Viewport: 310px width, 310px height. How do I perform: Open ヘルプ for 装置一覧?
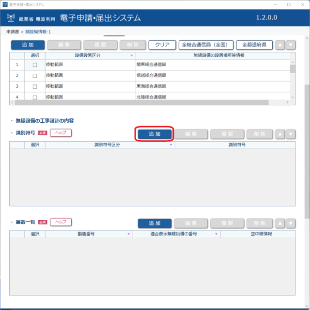pyautogui.click(x=61, y=222)
